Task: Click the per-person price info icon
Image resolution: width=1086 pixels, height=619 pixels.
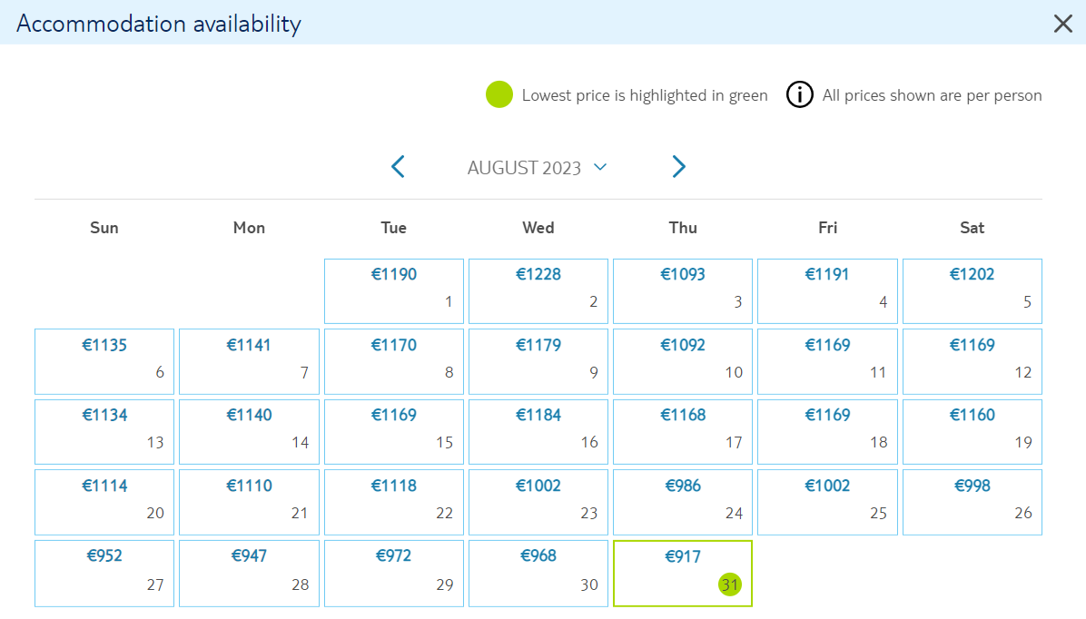Action: point(799,95)
